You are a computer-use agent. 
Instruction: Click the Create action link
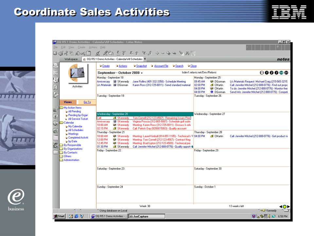tap(106, 66)
